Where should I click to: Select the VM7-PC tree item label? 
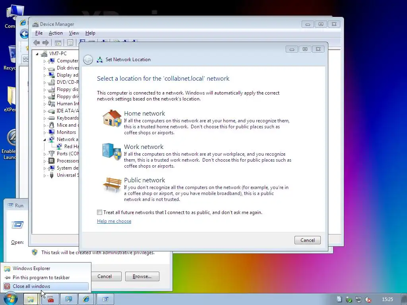pyautogui.click(x=58, y=54)
